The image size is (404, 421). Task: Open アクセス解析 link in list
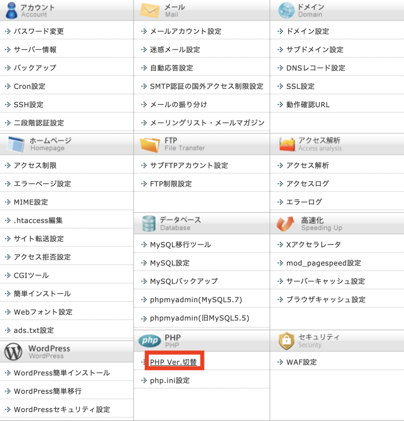308,165
